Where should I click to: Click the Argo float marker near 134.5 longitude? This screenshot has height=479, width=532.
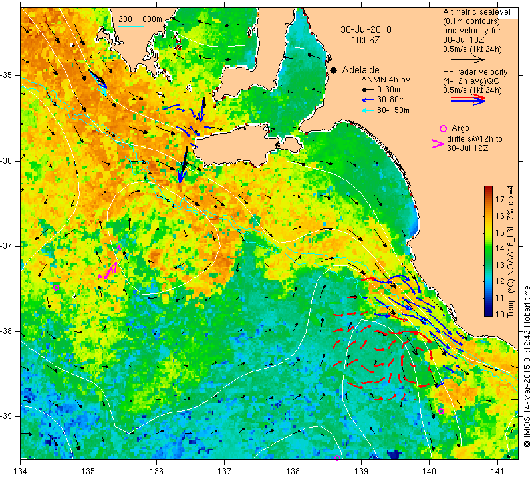click(x=57, y=288)
